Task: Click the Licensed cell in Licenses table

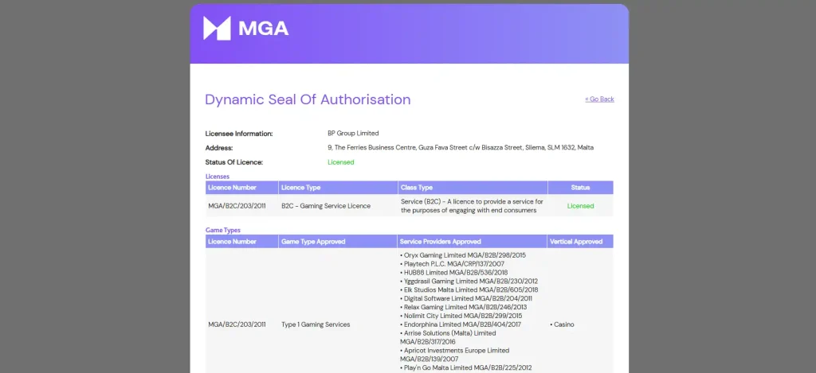Action: [580, 206]
